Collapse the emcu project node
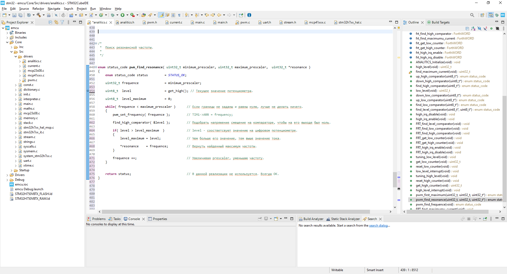This screenshot has height=274, width=507. 3,28
